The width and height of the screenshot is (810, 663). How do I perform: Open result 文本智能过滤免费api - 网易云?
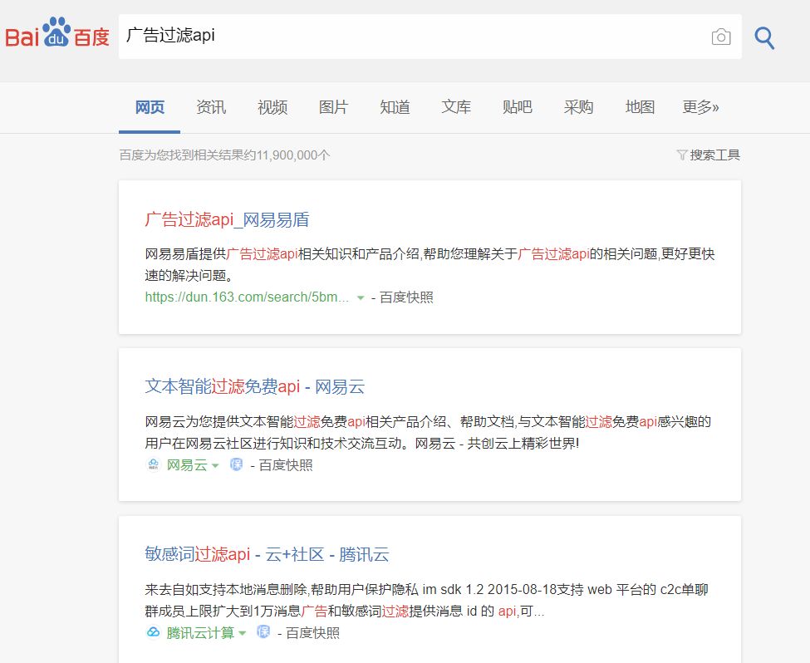click(x=255, y=386)
